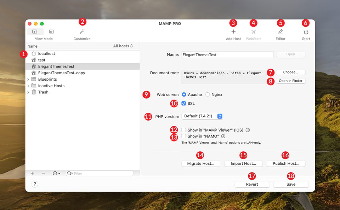The image size is (340, 210).
Task: Click the Add Host plus icon
Action: click(x=233, y=32)
